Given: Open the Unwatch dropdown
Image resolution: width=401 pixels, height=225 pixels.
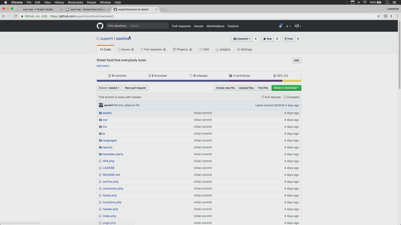Looking at the screenshot, I should click(242, 39).
